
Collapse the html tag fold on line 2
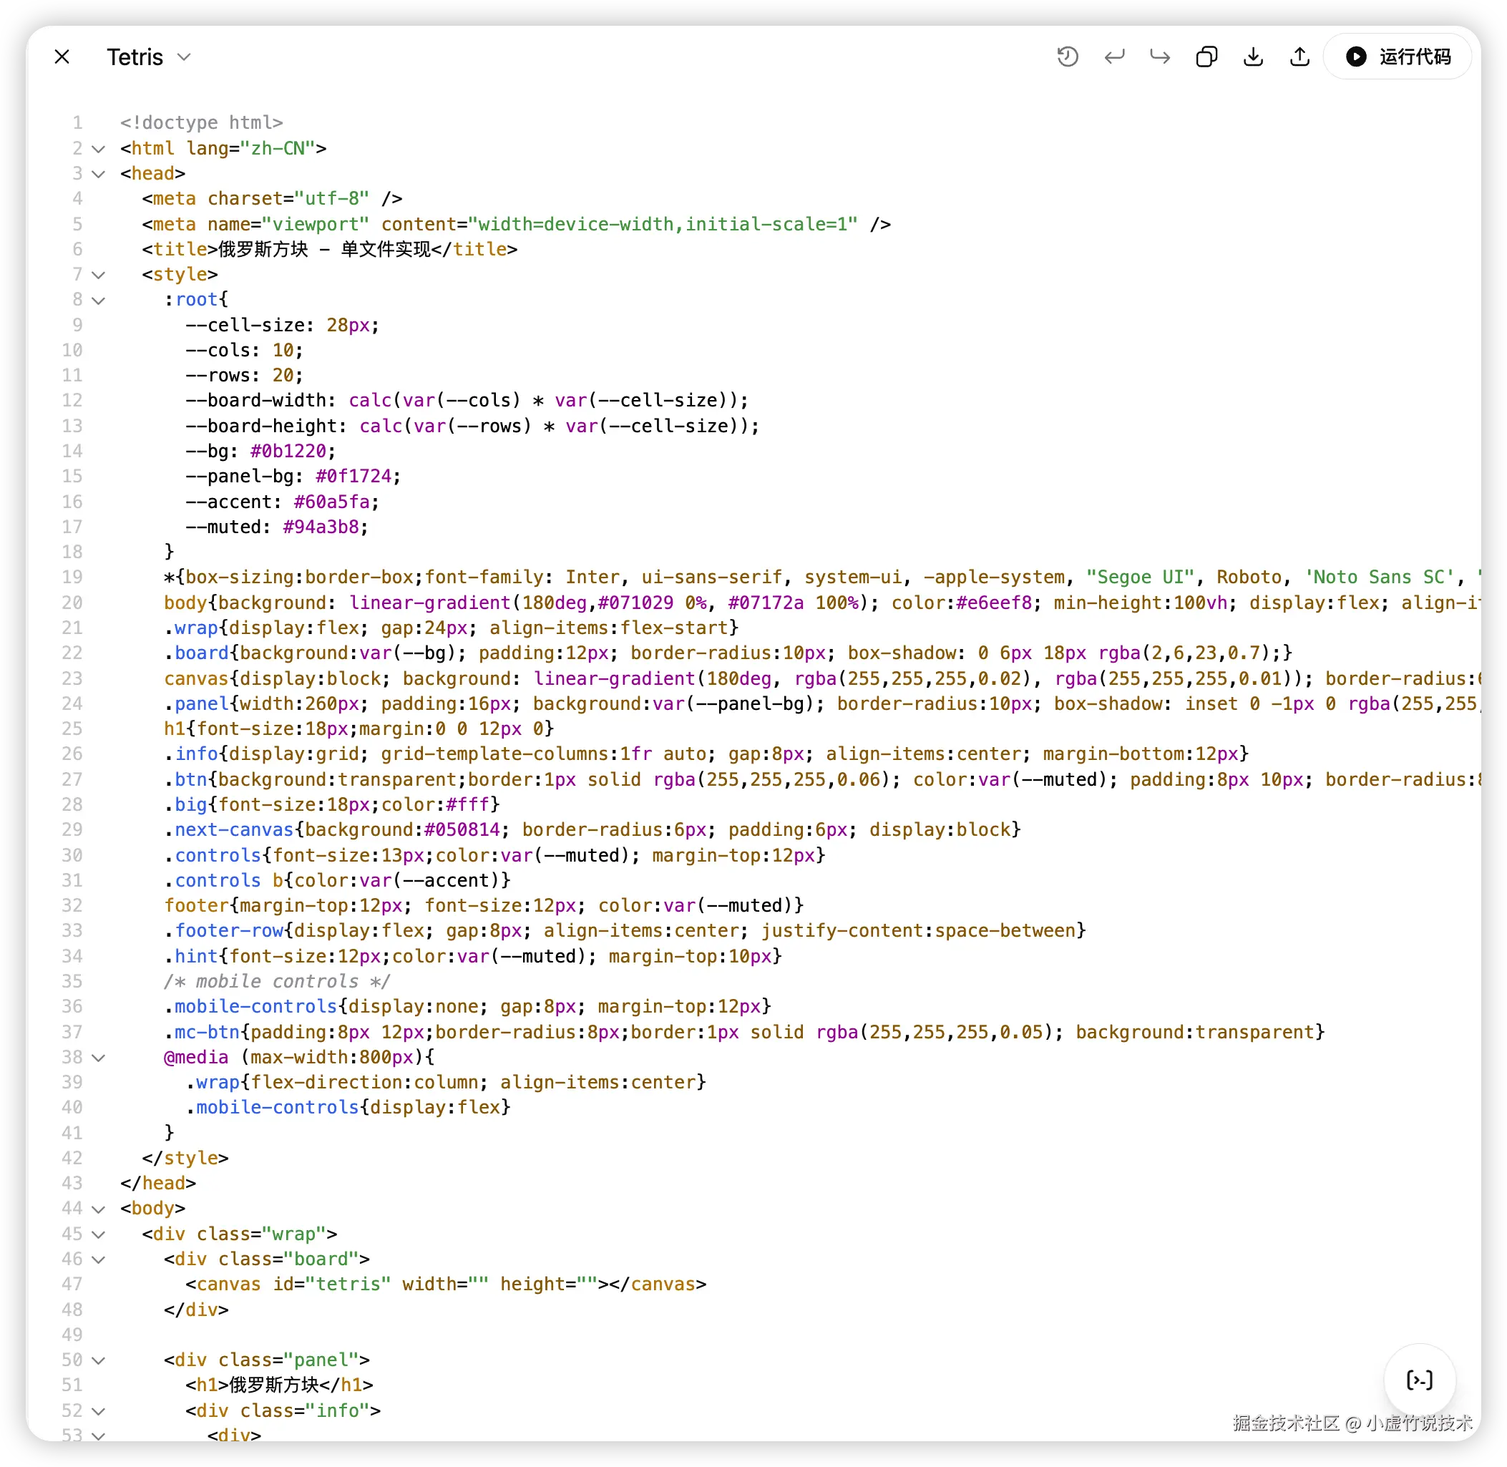click(x=99, y=149)
